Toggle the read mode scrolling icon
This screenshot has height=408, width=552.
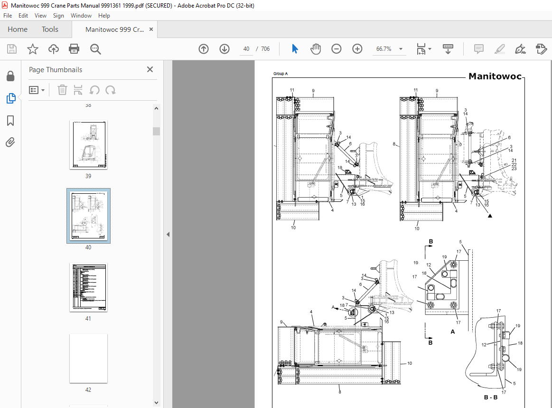point(448,49)
